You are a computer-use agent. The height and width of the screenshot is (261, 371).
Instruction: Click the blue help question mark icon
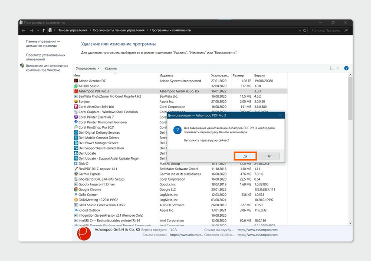click(x=346, y=68)
